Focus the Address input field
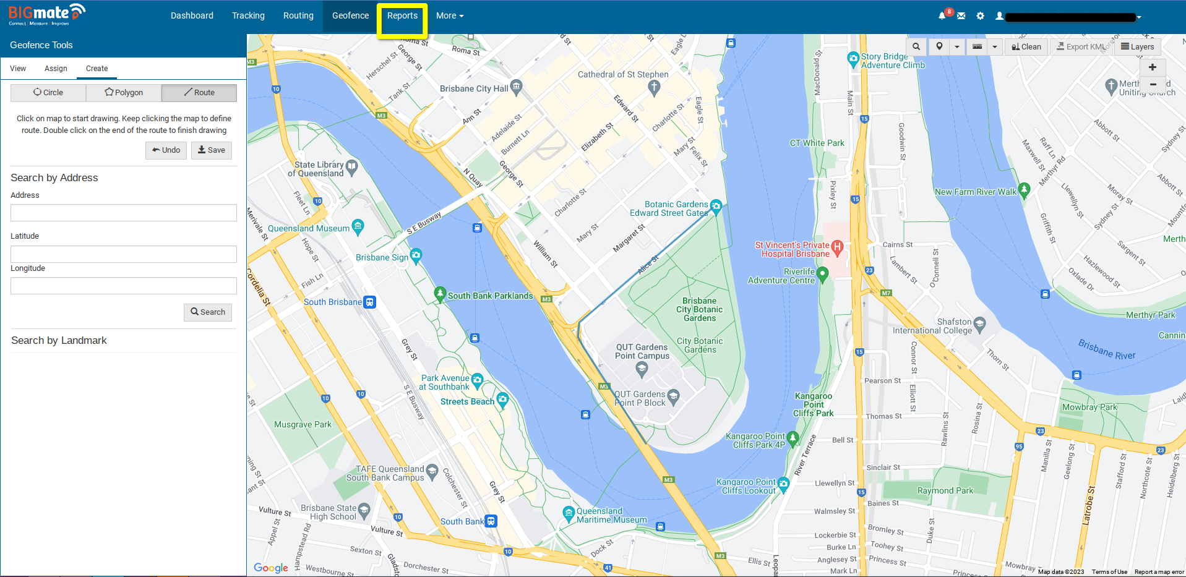Screen dimensions: 1186x577 point(124,213)
